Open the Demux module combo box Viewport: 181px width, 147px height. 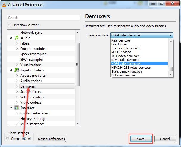pyautogui.click(x=142, y=35)
